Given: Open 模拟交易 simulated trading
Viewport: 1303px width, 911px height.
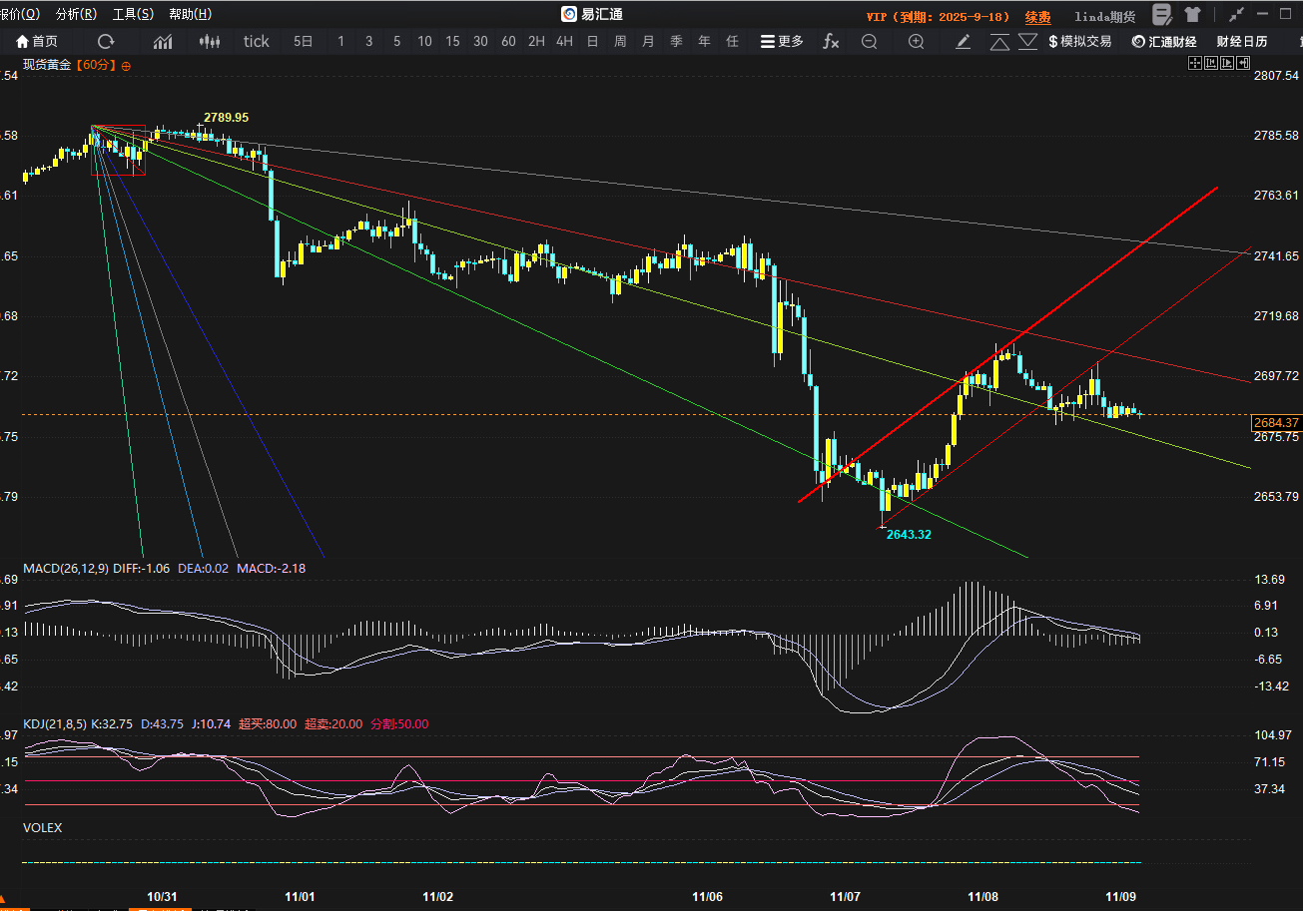Looking at the screenshot, I should pyautogui.click(x=1079, y=41).
